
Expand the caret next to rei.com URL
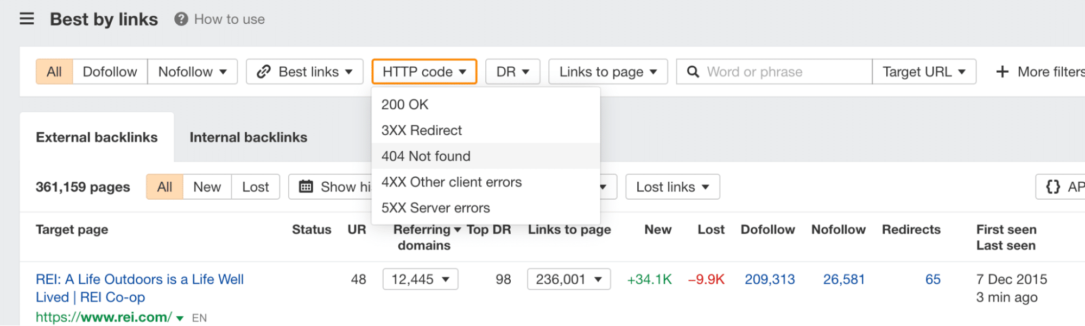tap(180, 318)
